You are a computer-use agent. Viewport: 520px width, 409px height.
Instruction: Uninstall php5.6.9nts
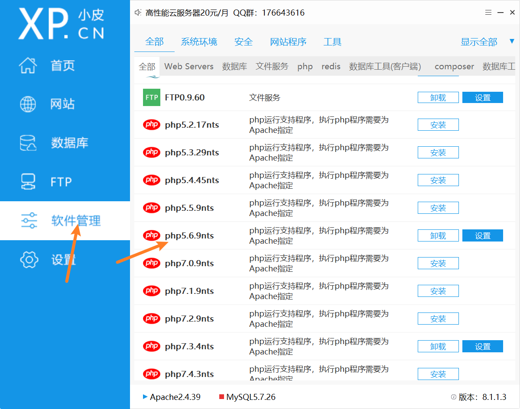(438, 235)
